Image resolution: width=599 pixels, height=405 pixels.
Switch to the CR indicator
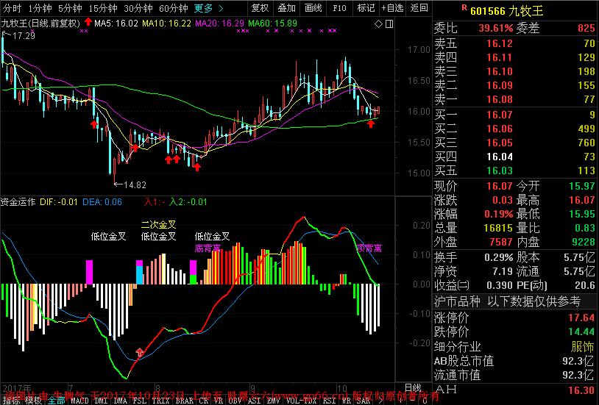tap(204, 401)
